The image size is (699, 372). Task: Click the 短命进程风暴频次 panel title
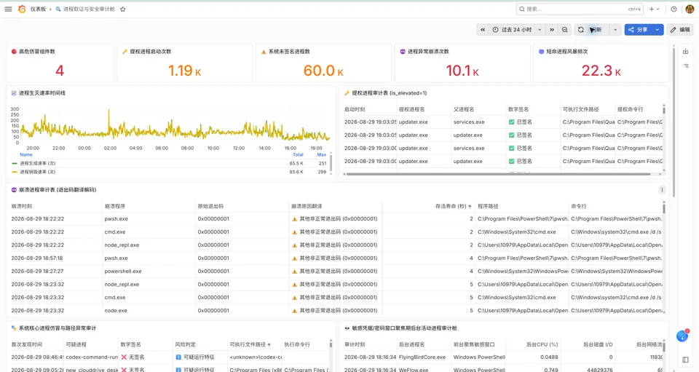pos(567,51)
